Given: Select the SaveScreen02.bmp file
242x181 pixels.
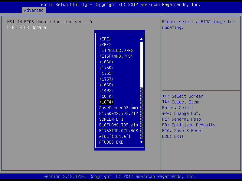Looking at the screenshot, I should (119, 108).
